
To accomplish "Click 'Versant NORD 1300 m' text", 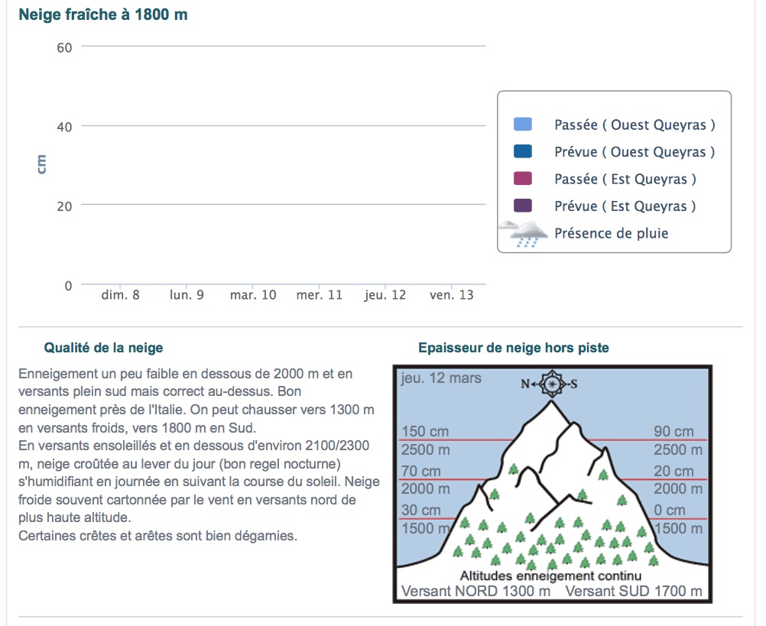I will [476, 592].
